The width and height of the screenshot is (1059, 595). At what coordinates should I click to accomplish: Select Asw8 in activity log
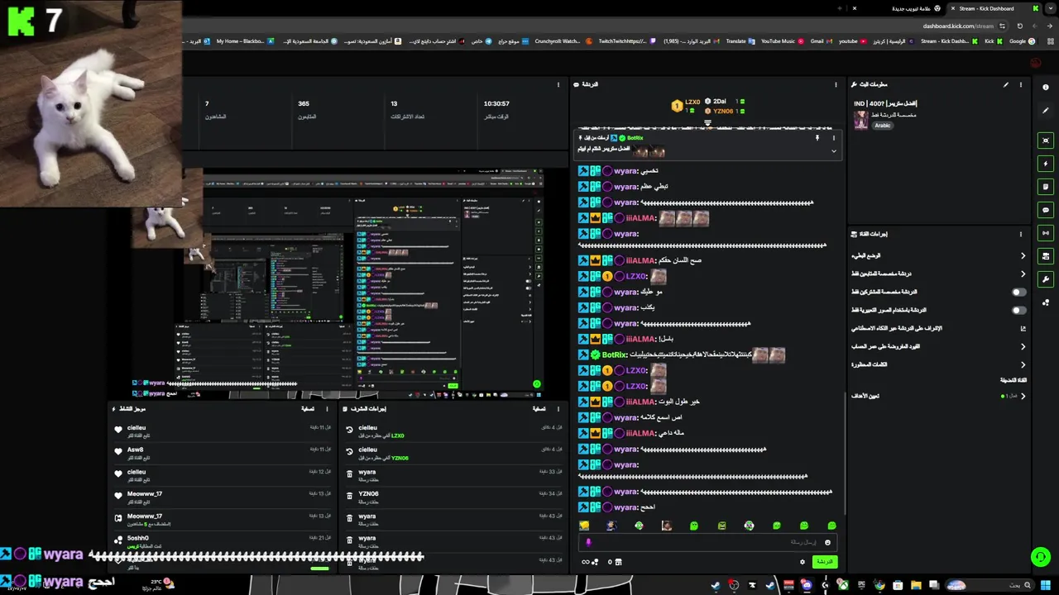pyautogui.click(x=135, y=450)
